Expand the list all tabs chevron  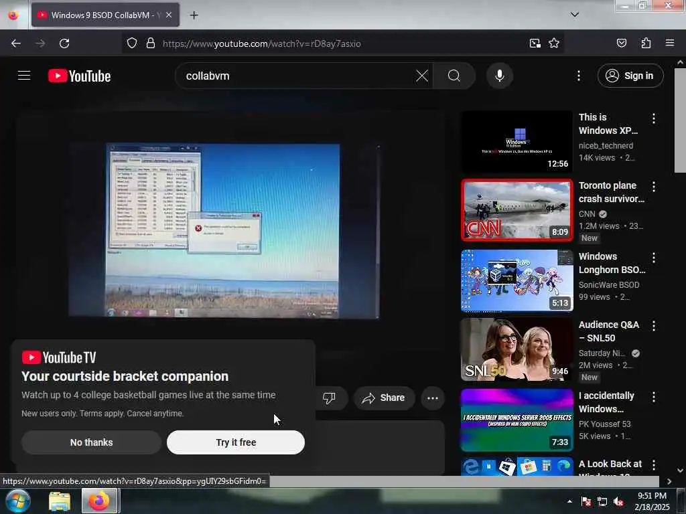tap(574, 15)
